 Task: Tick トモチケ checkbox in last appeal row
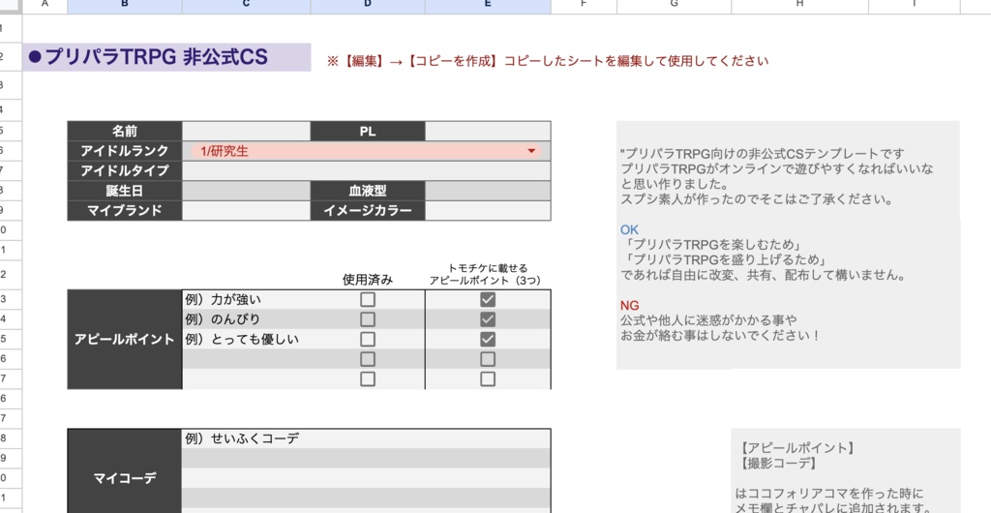pyautogui.click(x=488, y=379)
